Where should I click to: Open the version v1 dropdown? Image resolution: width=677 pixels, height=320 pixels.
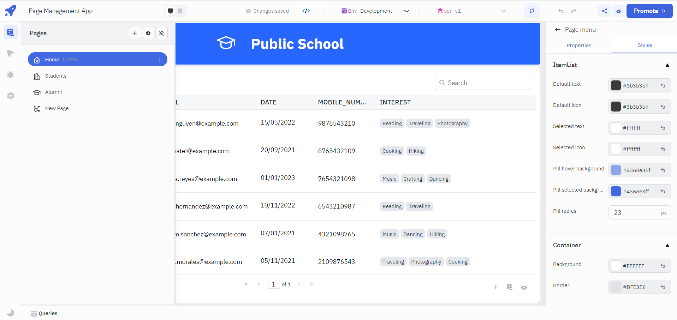point(471,11)
